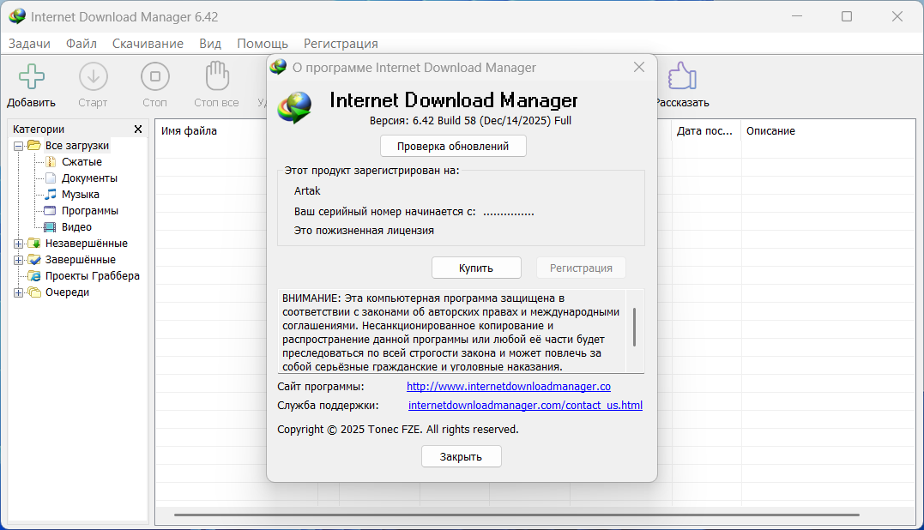The width and height of the screenshot is (924, 530).
Task: Select the Документы document icon
Action: point(51,178)
